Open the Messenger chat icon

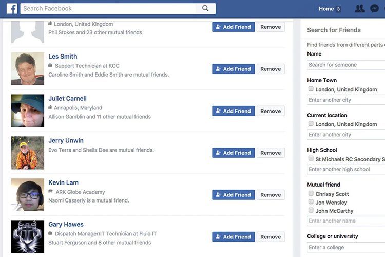click(375, 9)
